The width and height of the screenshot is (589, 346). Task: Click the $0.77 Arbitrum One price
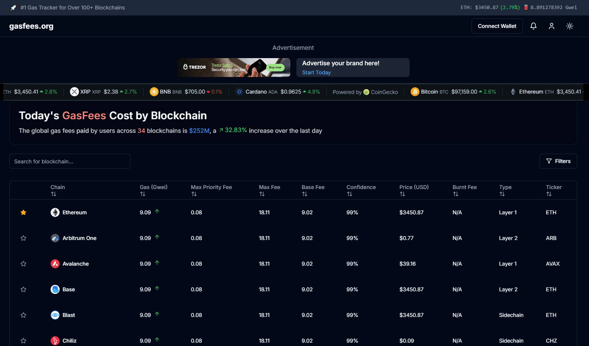407,238
